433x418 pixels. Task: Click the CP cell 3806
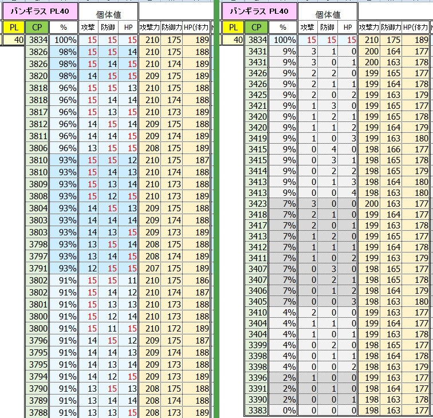pyautogui.click(x=37, y=148)
